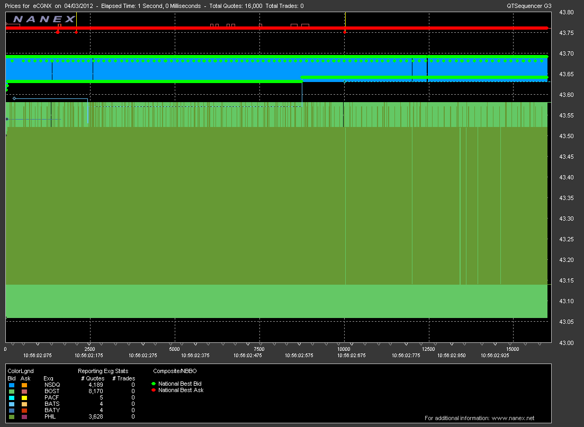584x427 pixels.
Task: Click the "10:56:02:675" timestamp label
Action: tap(351, 356)
